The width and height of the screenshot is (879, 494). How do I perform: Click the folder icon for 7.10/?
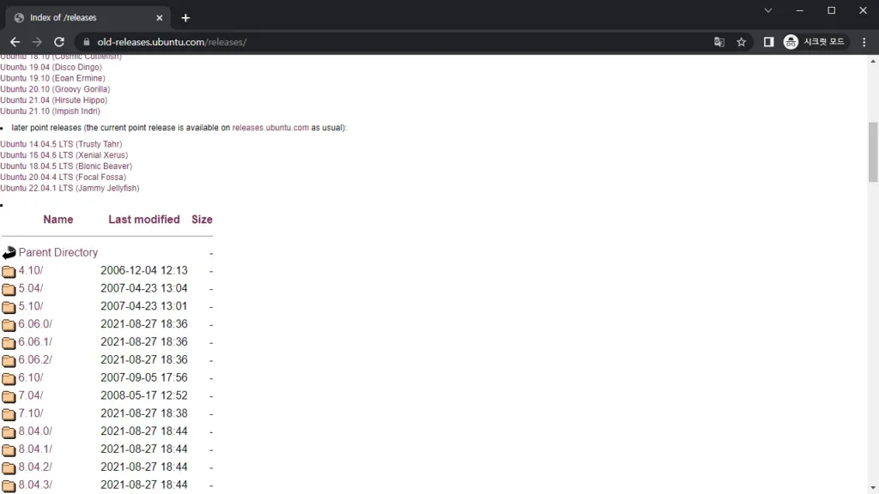click(9, 415)
